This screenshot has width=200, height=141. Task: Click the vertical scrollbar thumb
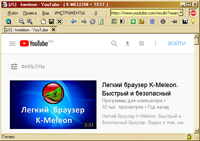point(196,41)
